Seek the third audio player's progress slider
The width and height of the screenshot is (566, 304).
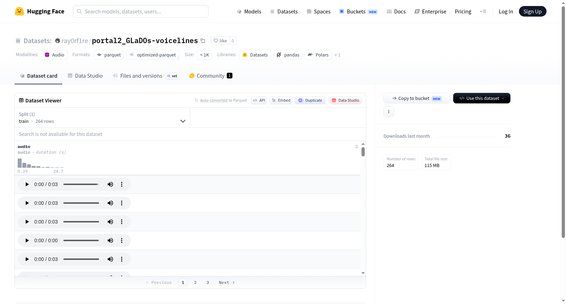coord(81,222)
